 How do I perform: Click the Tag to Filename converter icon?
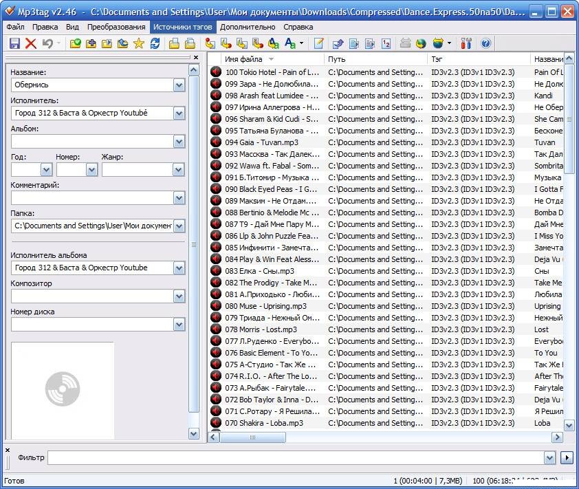point(210,43)
